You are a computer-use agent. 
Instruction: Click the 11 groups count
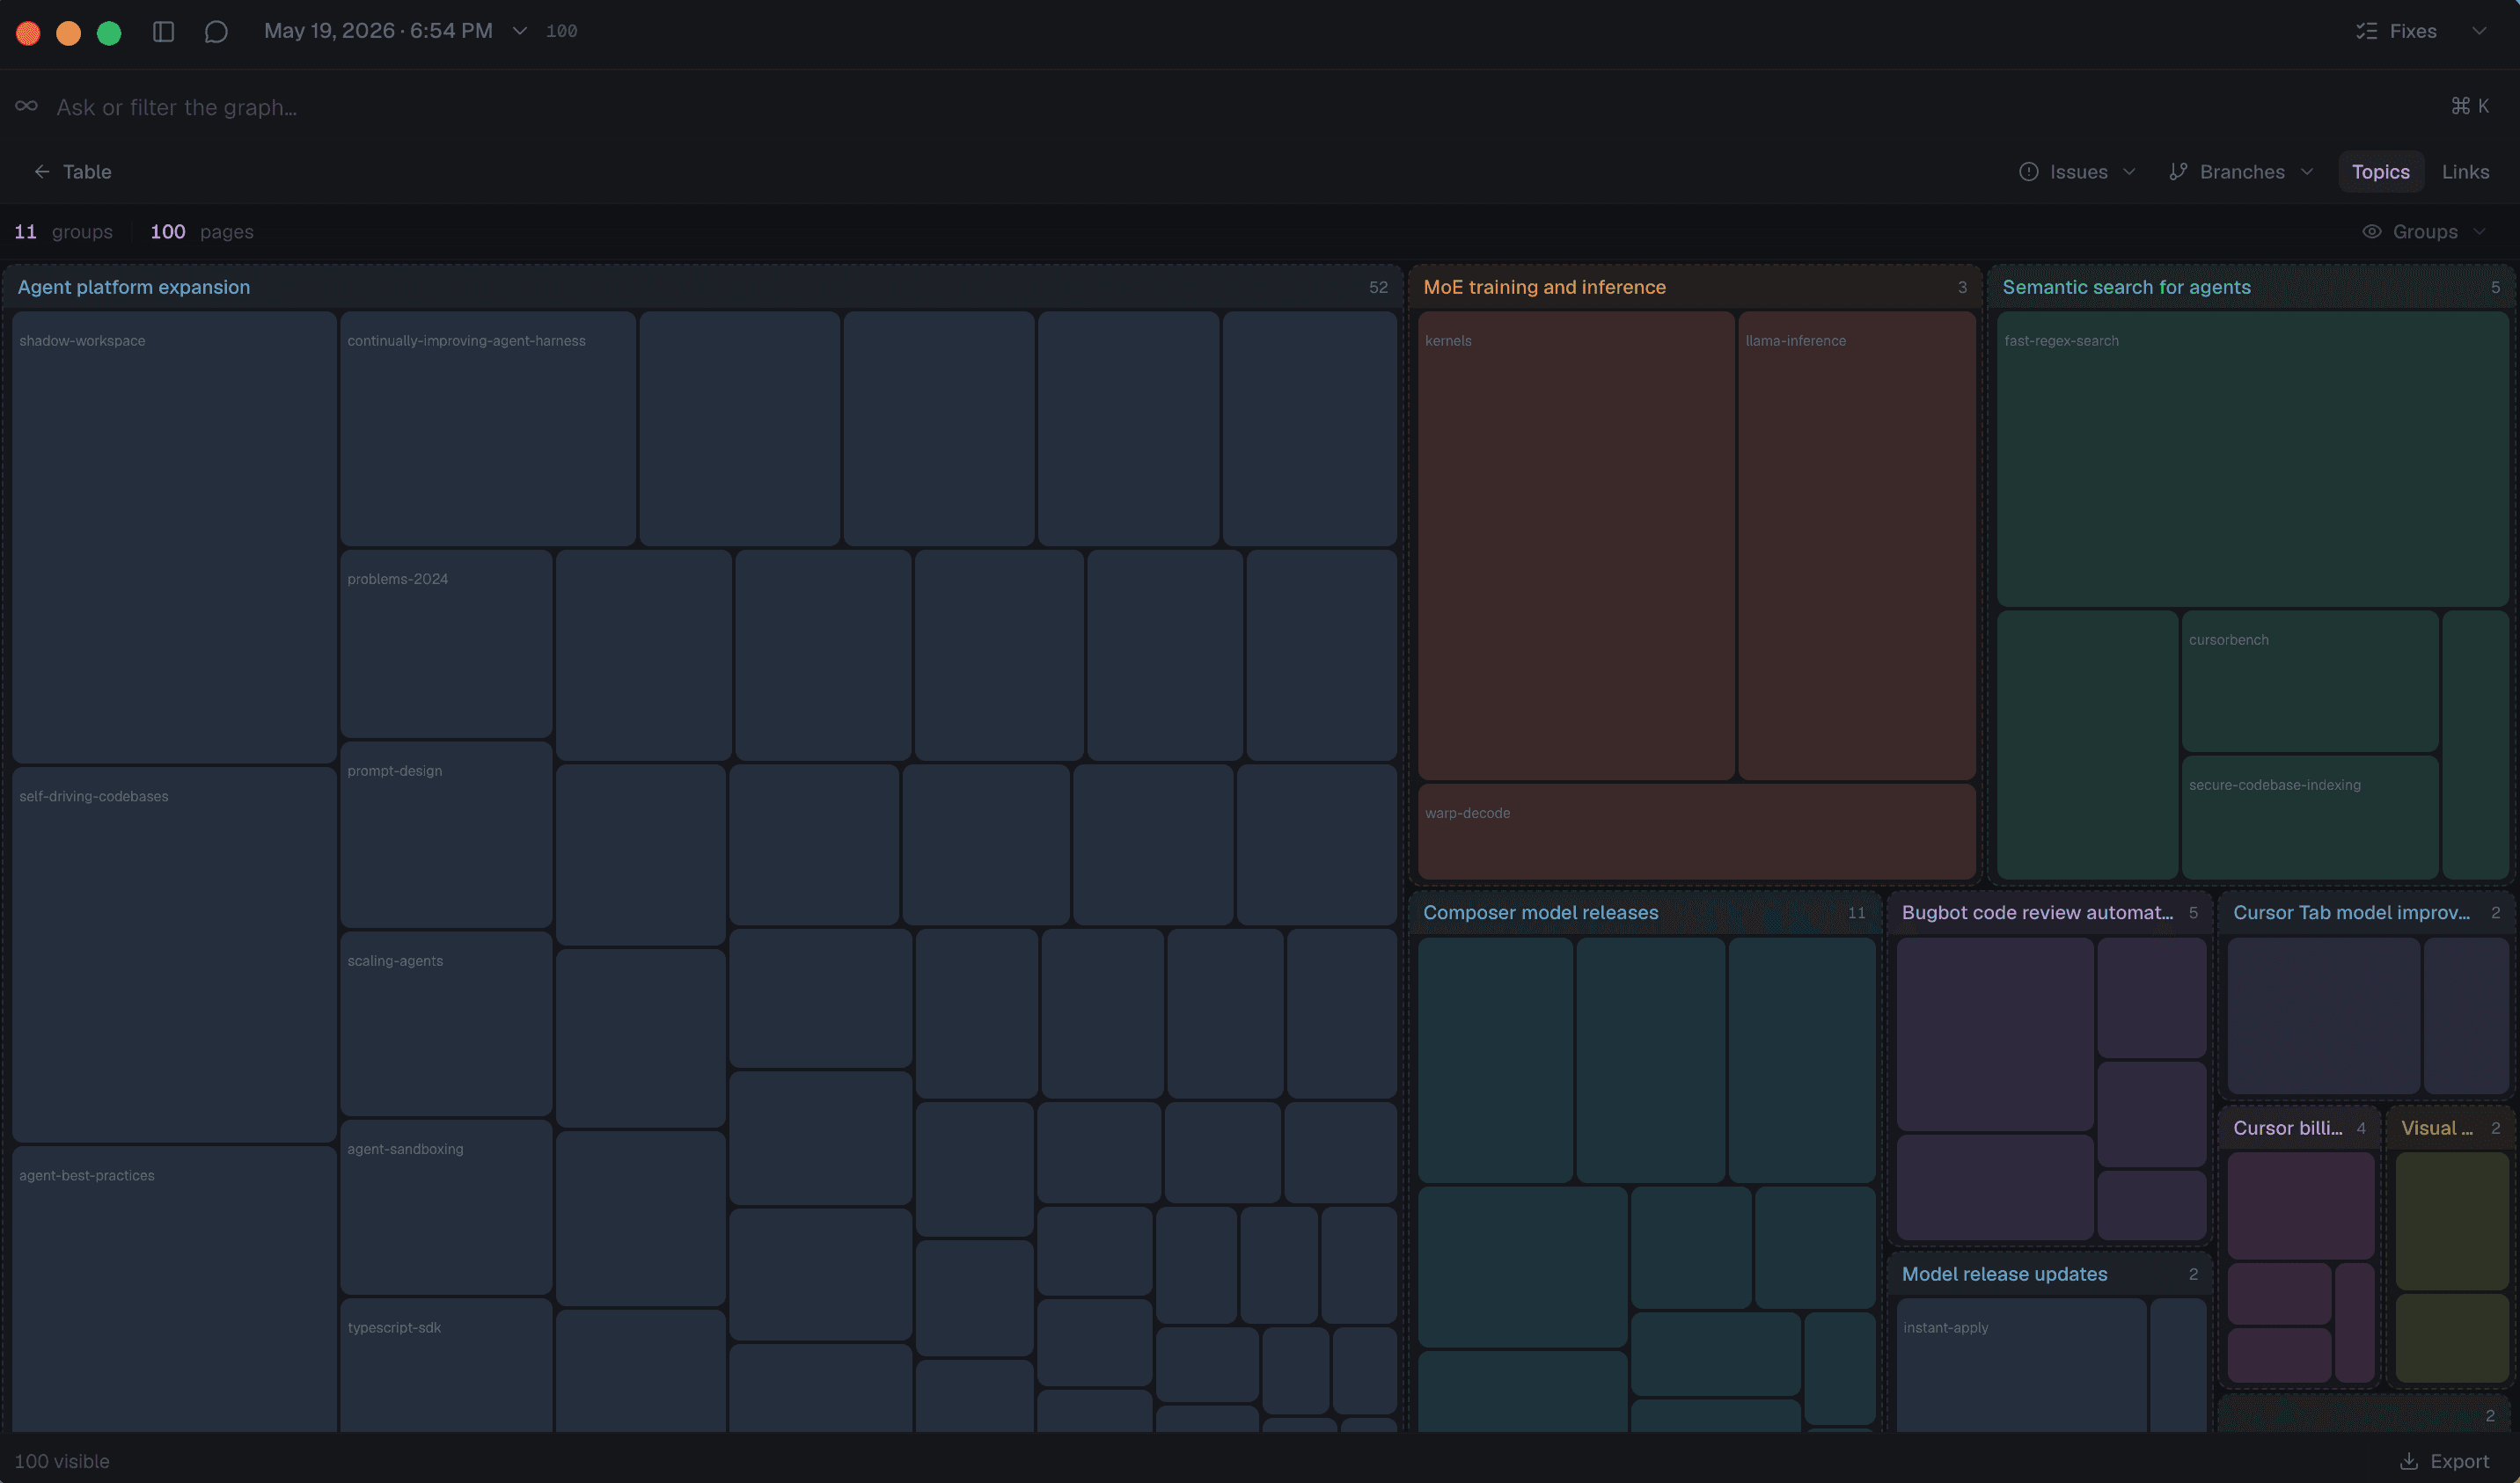coord(63,232)
